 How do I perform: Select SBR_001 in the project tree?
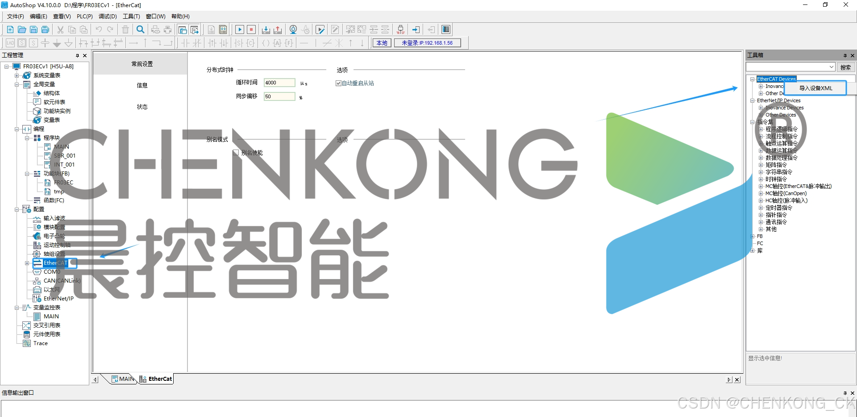65,156
